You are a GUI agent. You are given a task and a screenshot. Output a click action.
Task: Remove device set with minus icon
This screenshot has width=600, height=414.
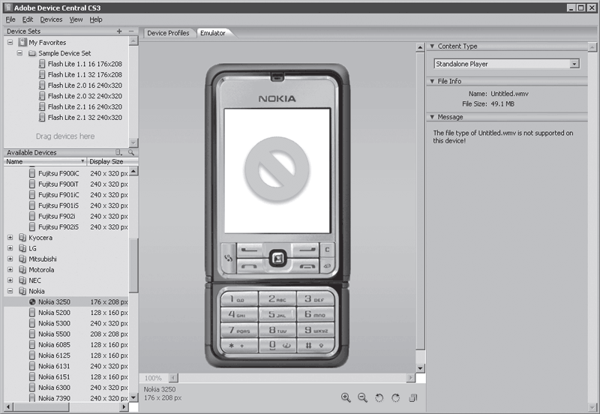[131, 31]
